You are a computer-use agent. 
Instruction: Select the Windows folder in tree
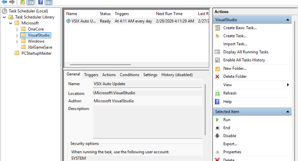click(x=36, y=41)
